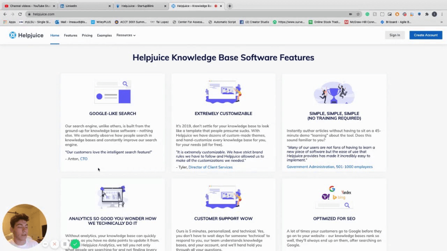Reload the page with the refresh icon
Viewport: 447px width, 251px height.
click(x=20, y=14)
